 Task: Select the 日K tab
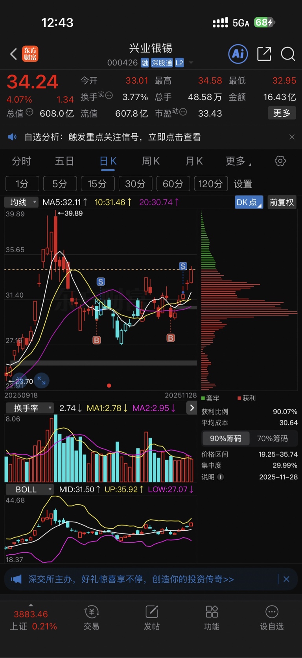(108, 161)
